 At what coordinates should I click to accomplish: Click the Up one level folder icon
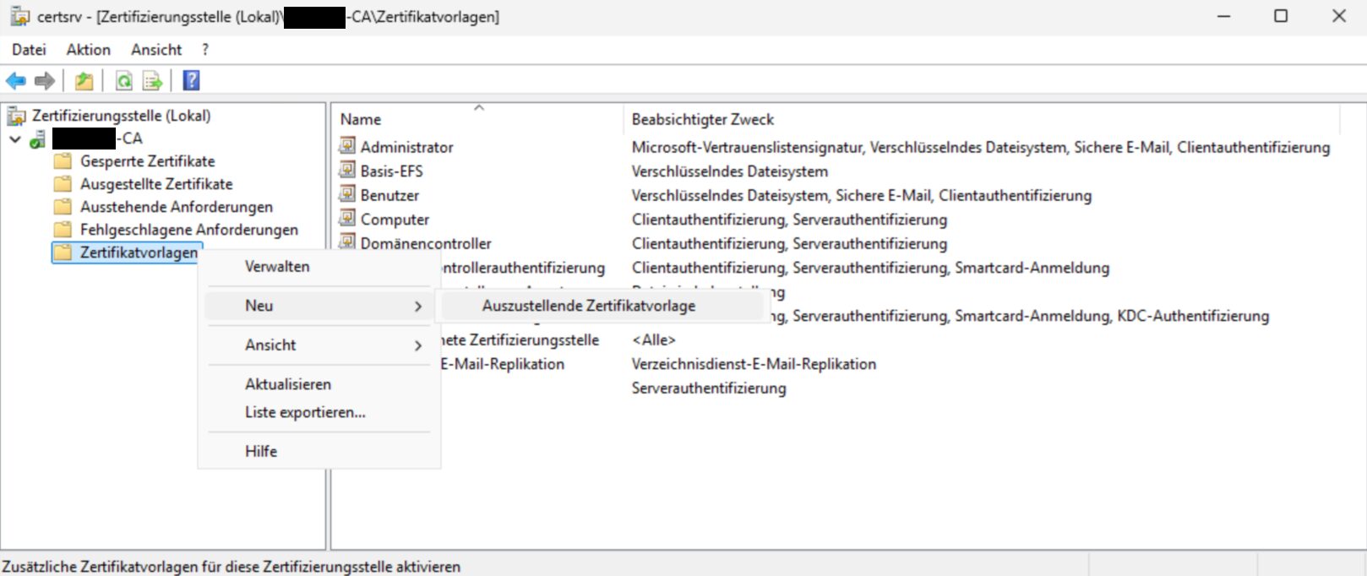click(84, 81)
